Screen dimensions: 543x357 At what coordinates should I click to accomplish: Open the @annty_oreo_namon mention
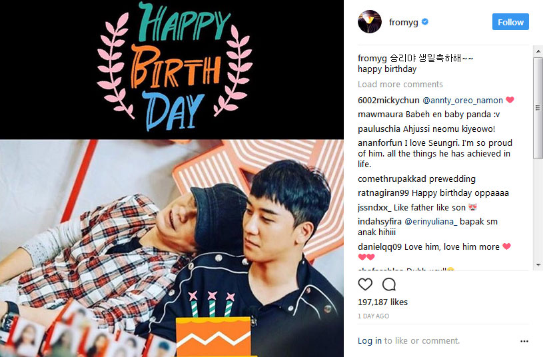click(x=462, y=101)
